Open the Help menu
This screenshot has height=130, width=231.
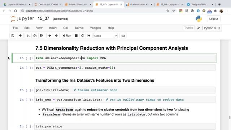click(111, 28)
